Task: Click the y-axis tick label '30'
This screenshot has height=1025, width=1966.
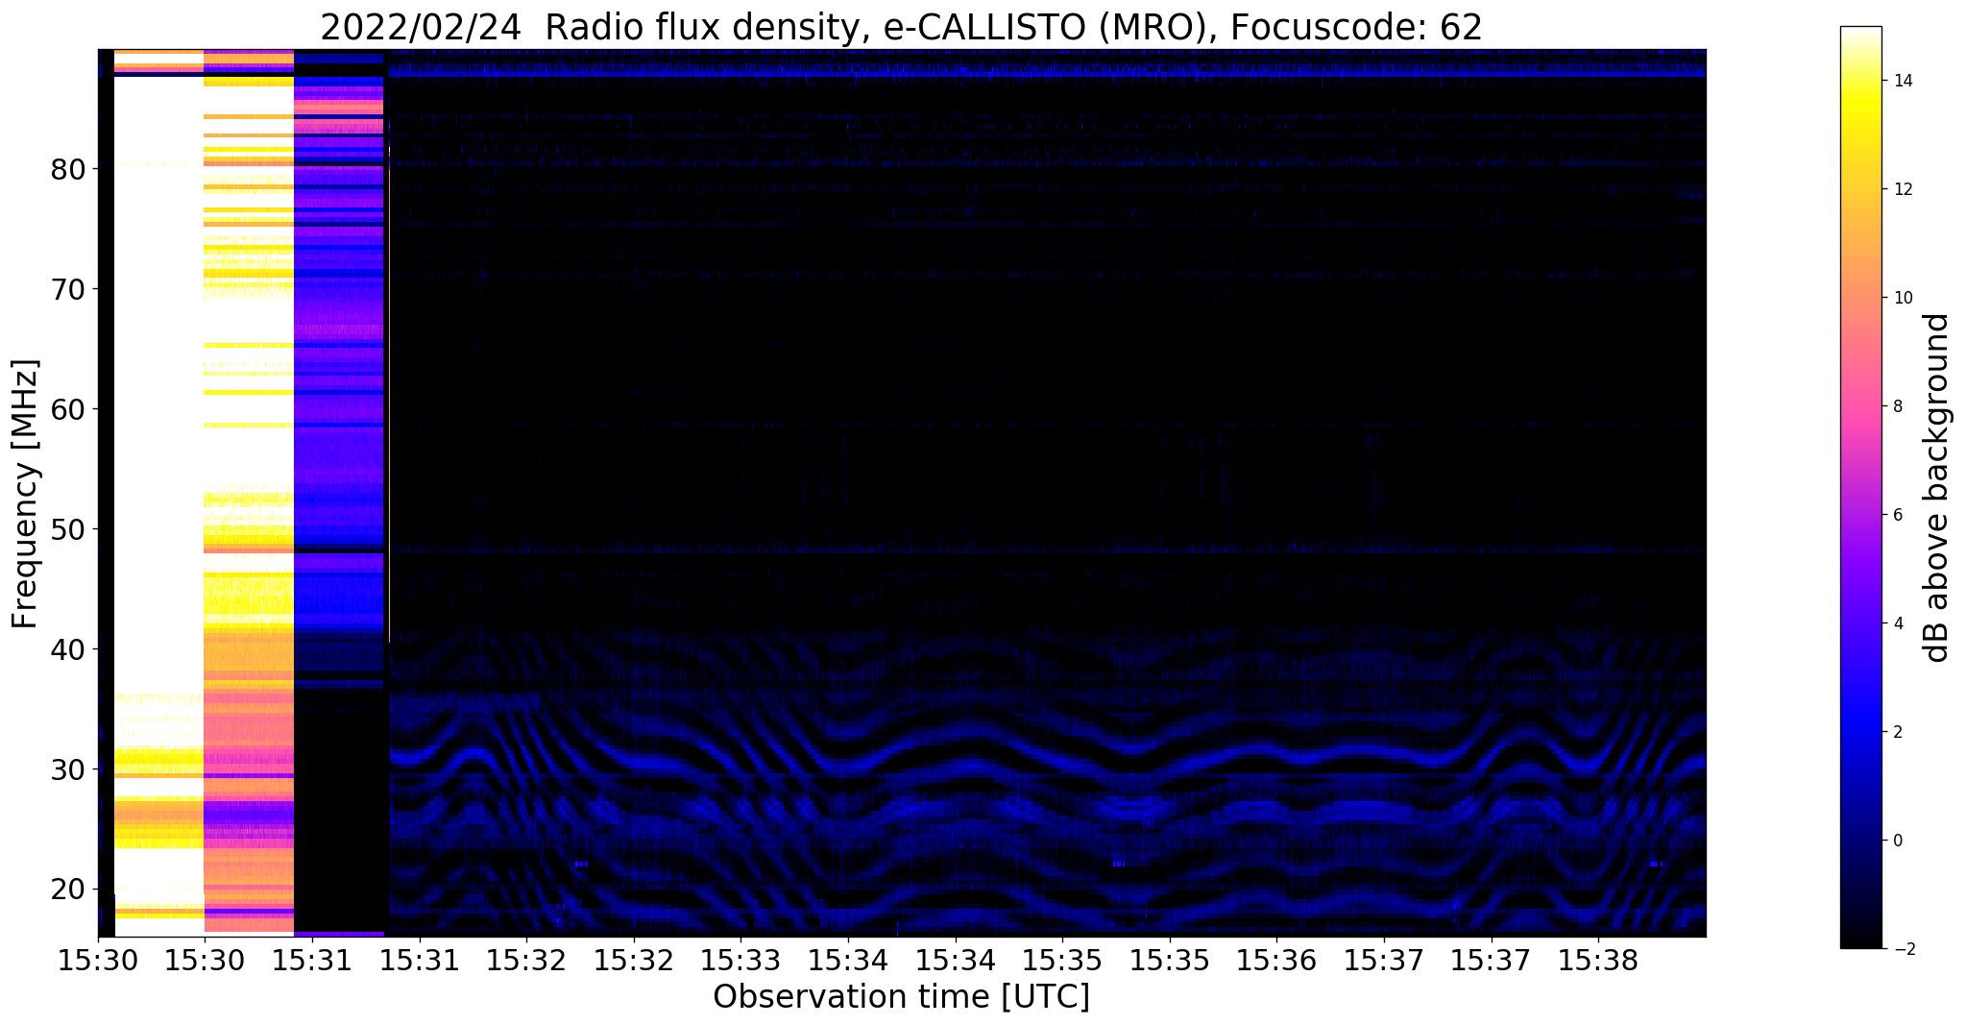Action: [x=67, y=769]
